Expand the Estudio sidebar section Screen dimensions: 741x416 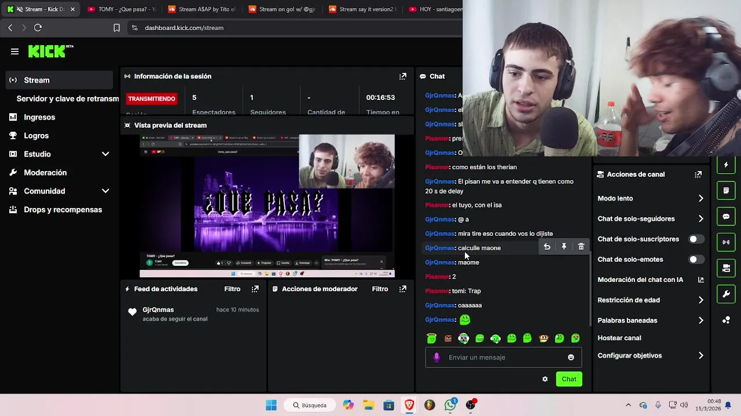[x=105, y=154]
